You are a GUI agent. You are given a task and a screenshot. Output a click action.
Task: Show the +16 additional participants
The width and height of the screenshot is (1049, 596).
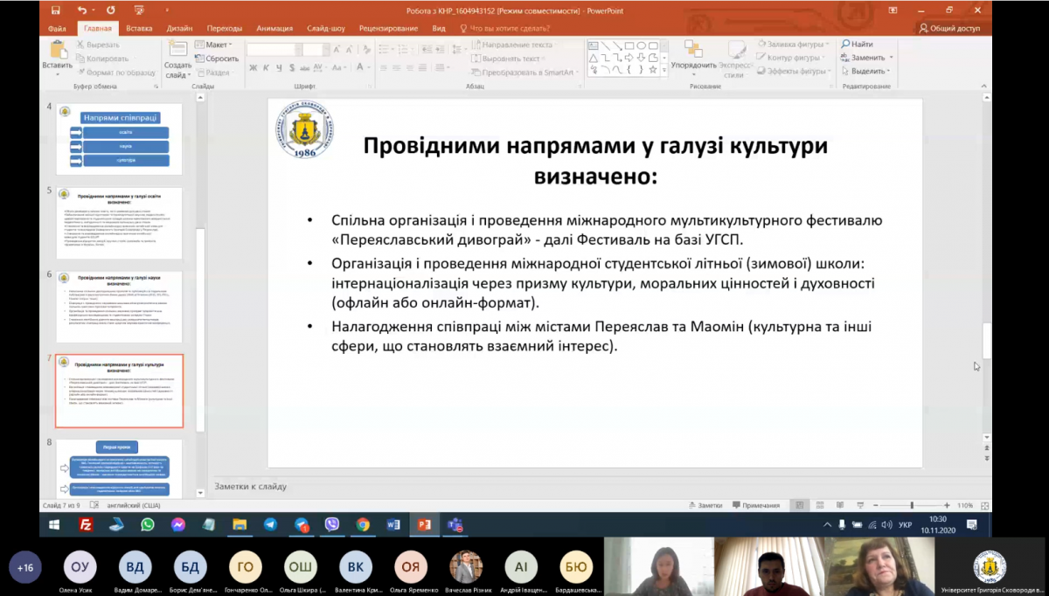point(25,567)
